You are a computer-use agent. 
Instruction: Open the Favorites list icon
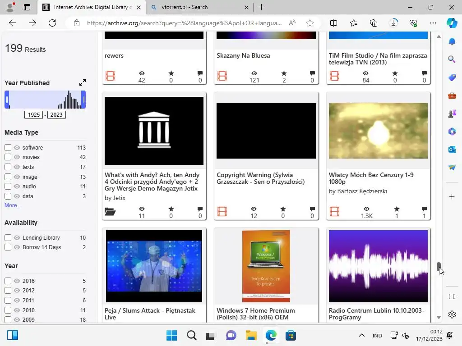[x=354, y=23]
